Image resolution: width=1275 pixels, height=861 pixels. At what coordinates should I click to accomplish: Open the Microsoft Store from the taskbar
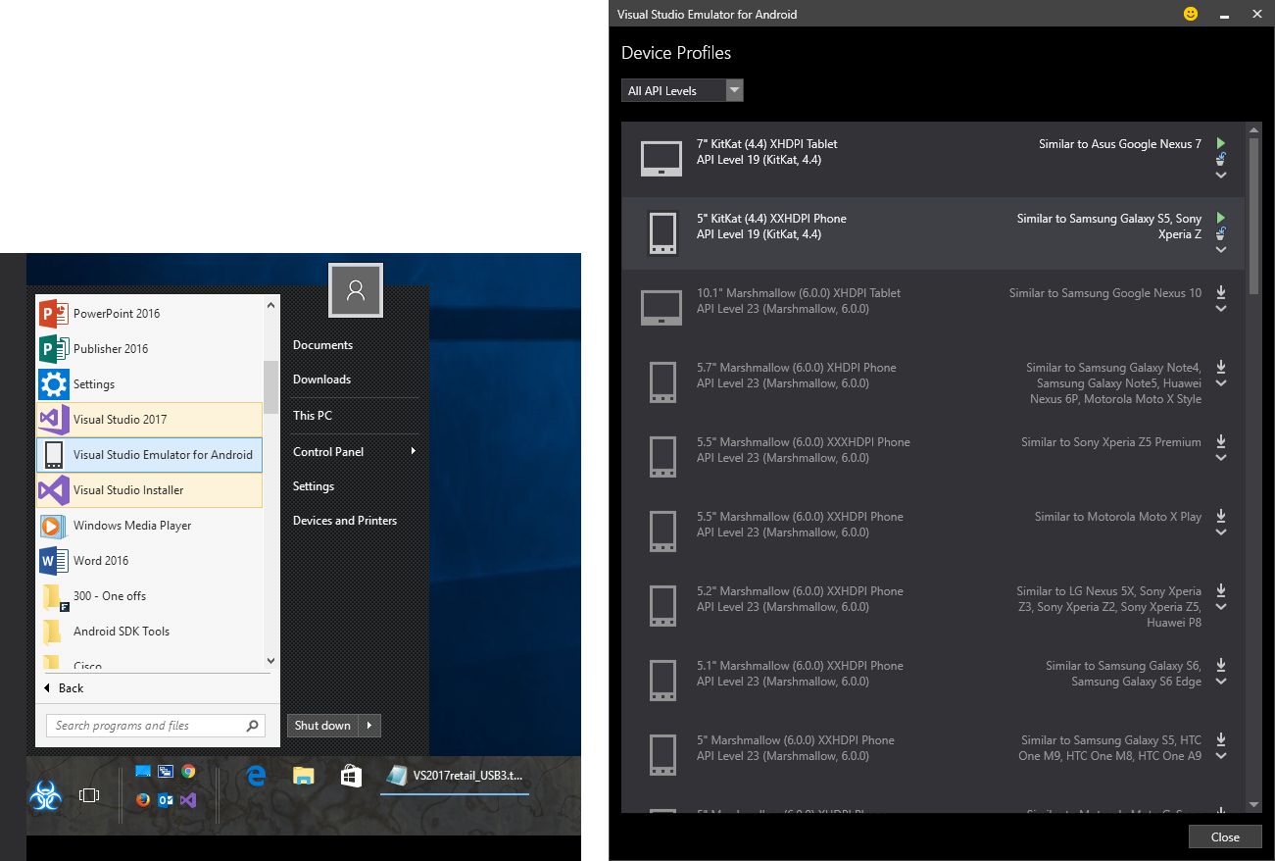[351, 777]
